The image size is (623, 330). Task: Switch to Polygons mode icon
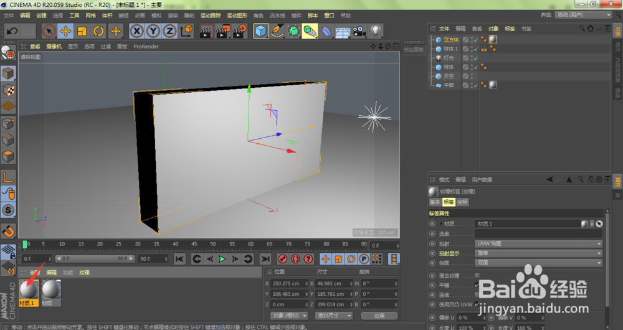pyautogui.click(x=8, y=156)
